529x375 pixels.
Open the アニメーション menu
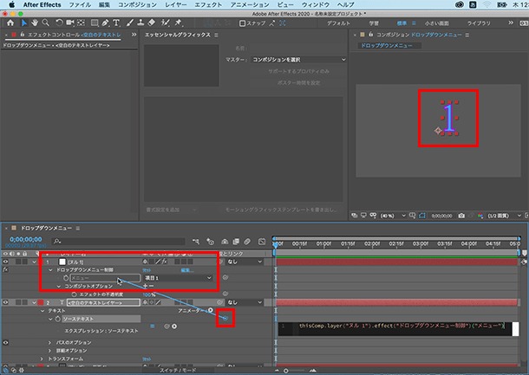click(x=250, y=4)
